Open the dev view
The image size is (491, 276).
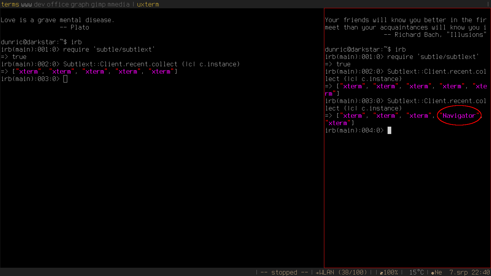click(x=39, y=4)
